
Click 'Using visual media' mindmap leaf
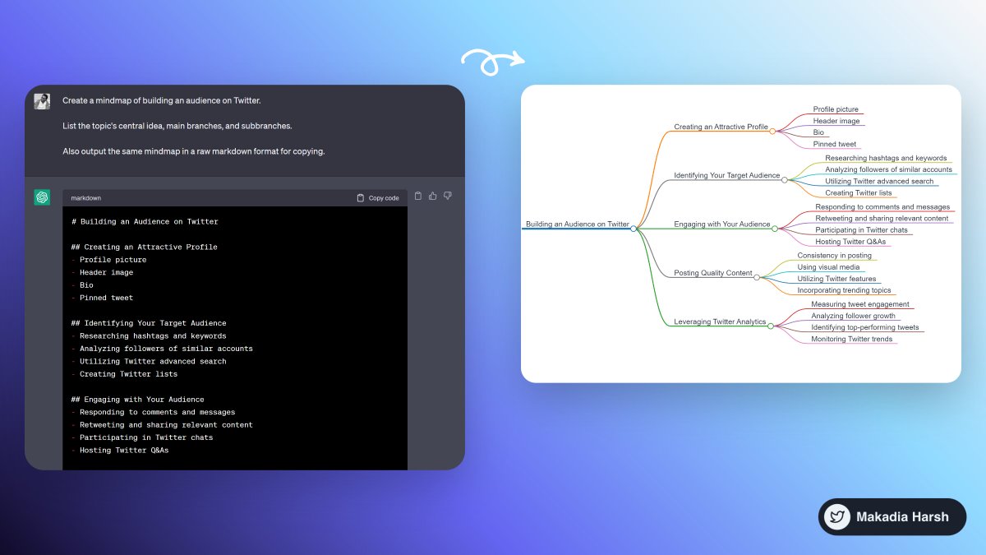[828, 267]
